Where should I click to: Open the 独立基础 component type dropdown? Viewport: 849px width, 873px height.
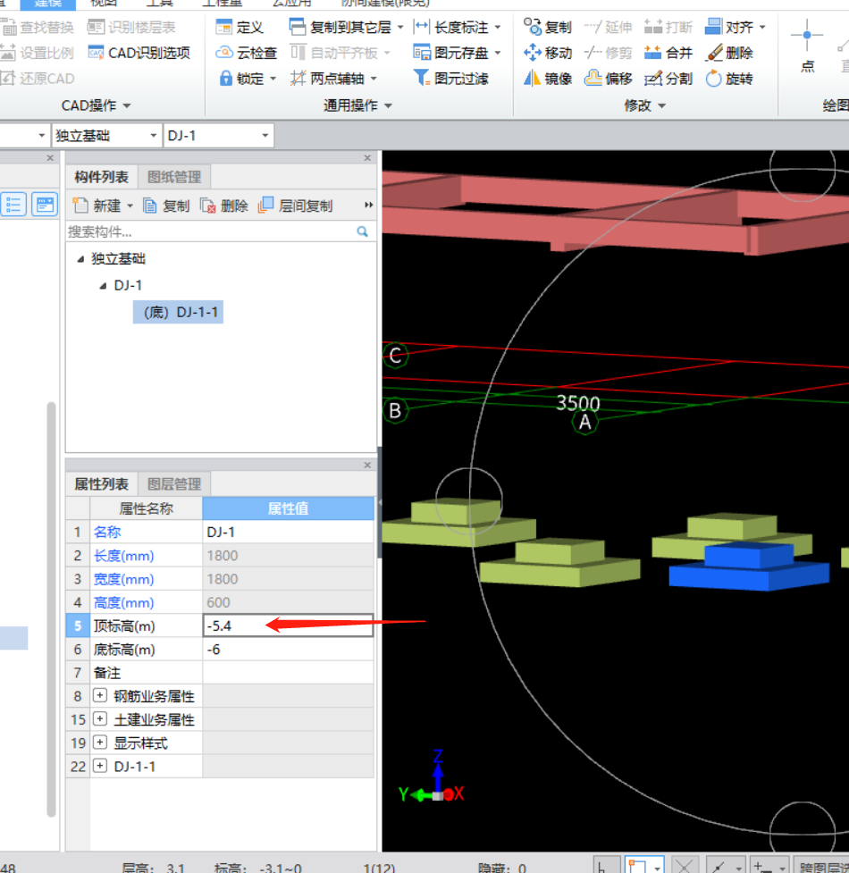(153, 135)
